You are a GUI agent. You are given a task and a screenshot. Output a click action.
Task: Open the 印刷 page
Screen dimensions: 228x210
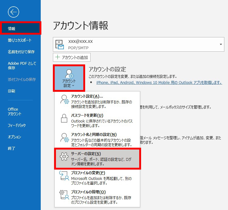[x=12, y=91]
